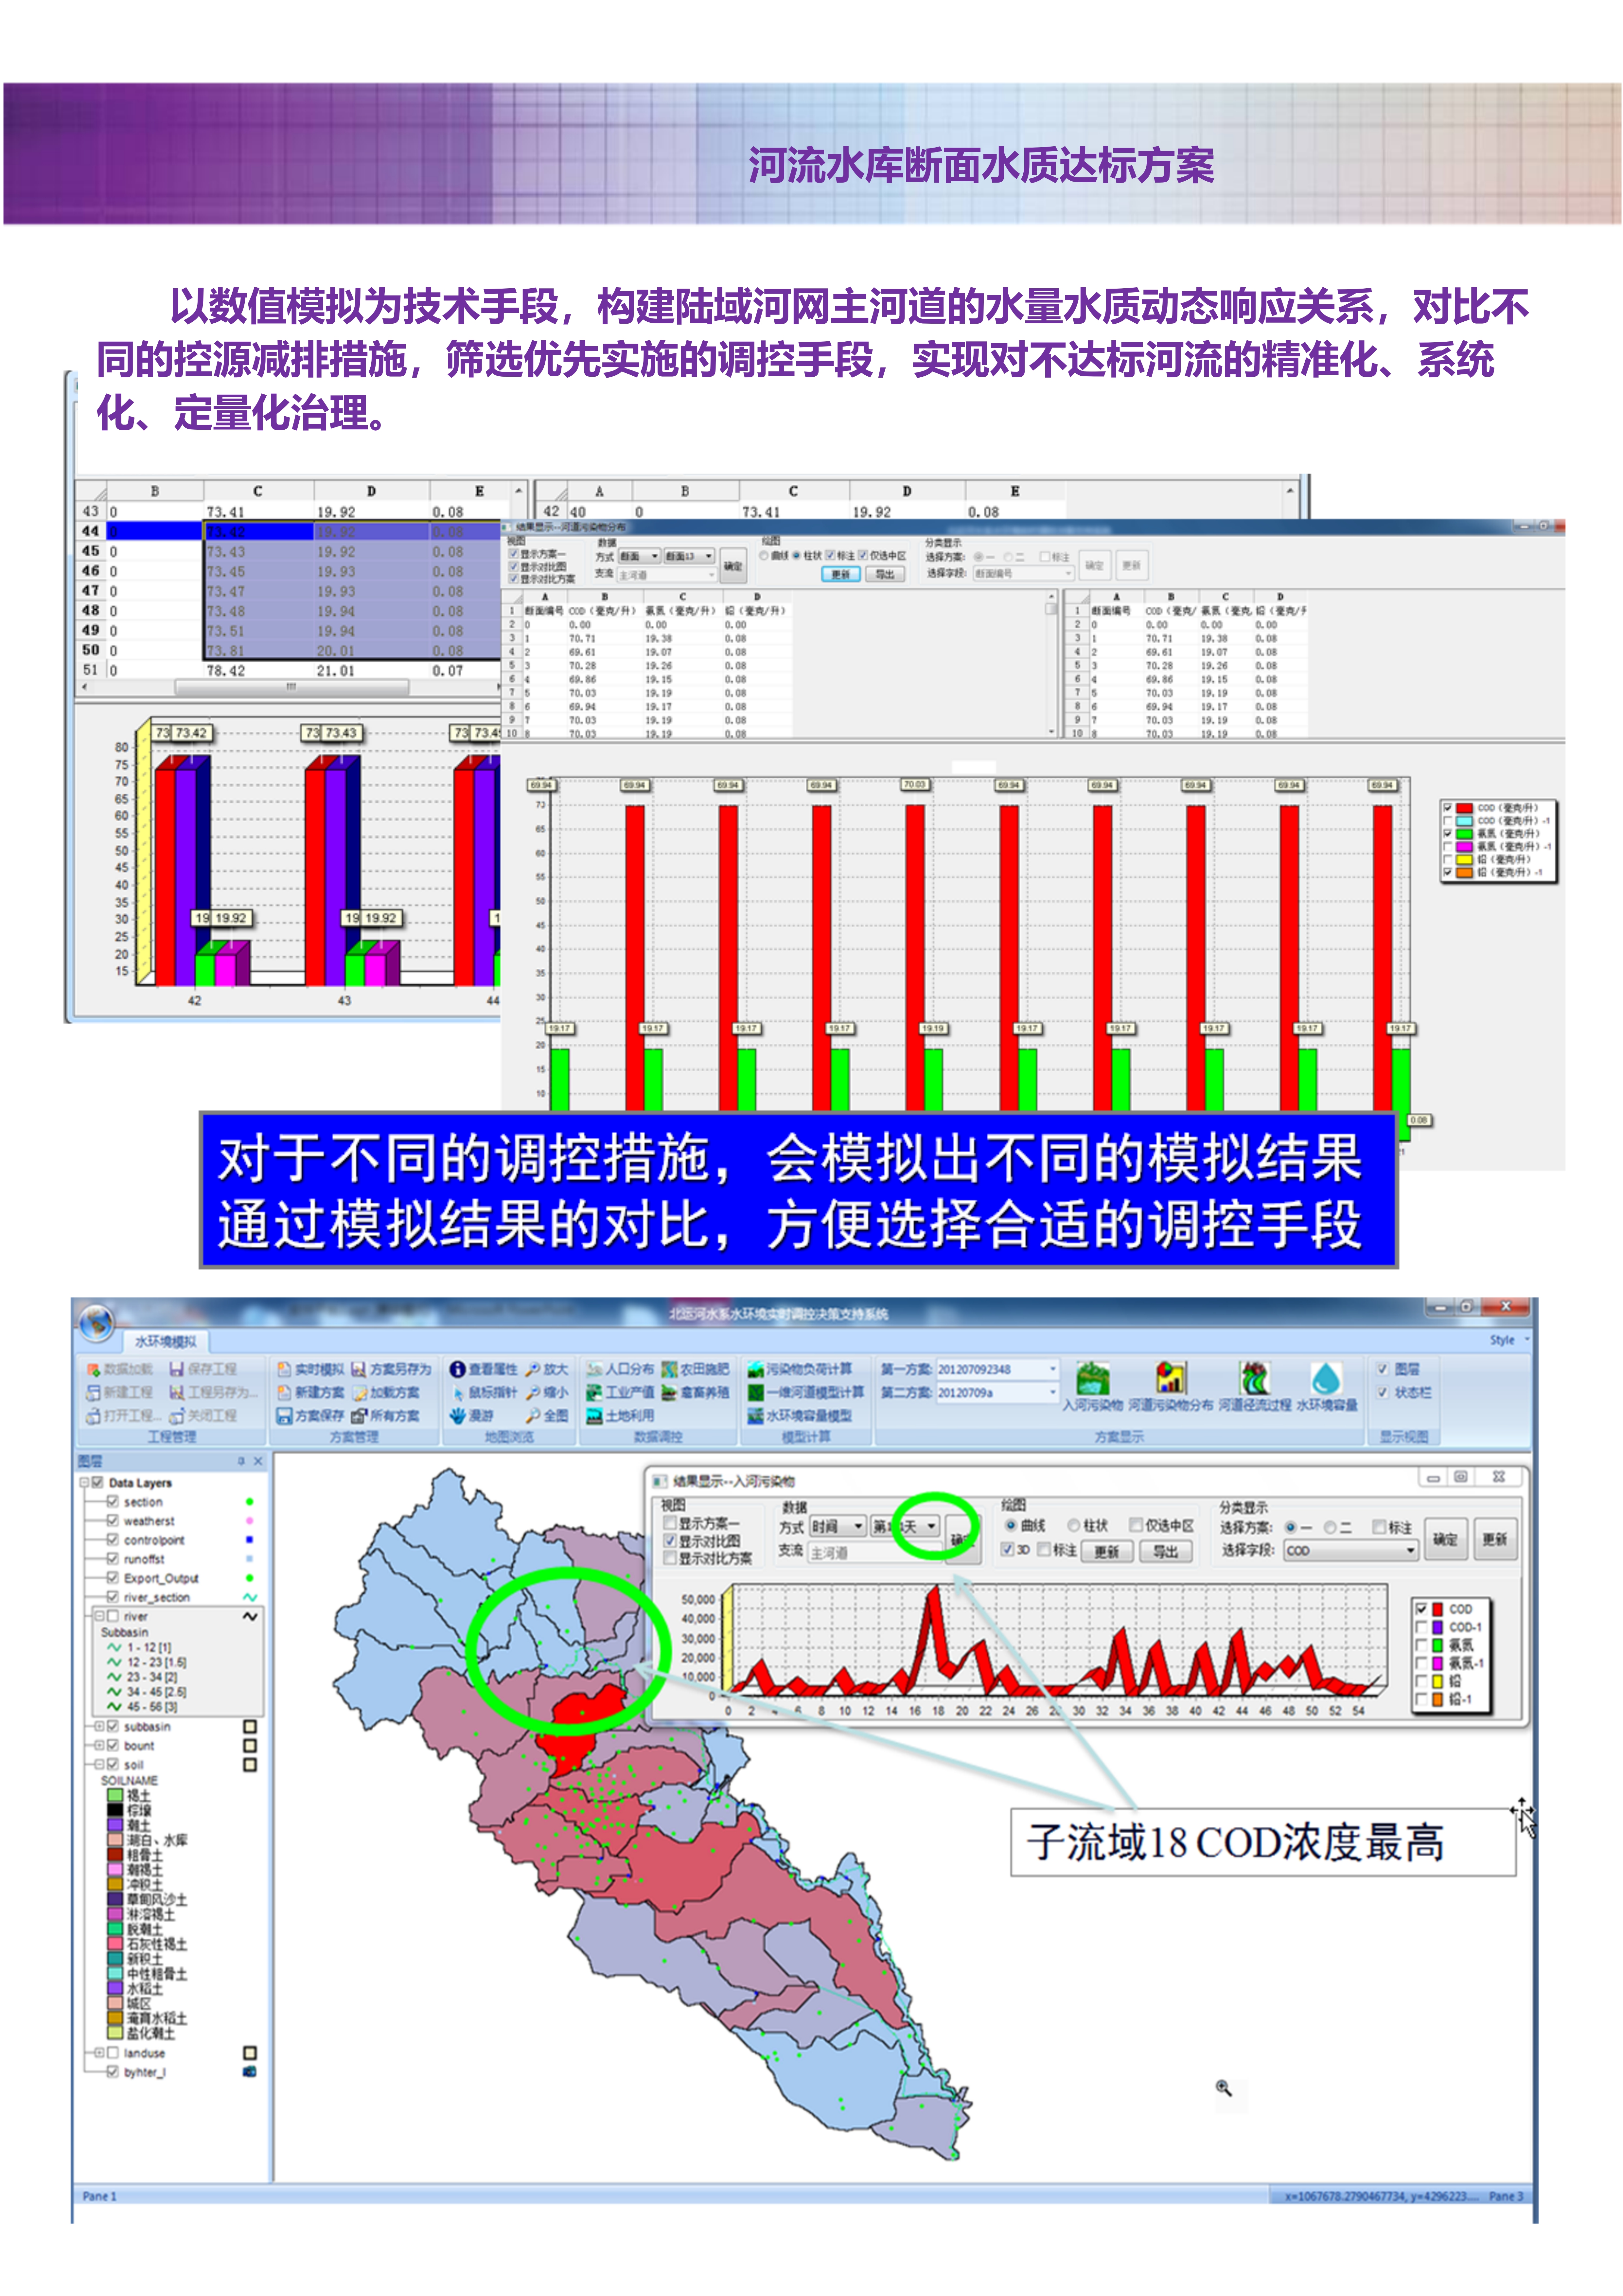This screenshot has width=1623, height=2296.
Task: Open 水环境容量模型 calculation
Action: 800,1416
